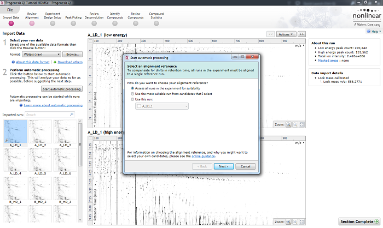Click the Browse... button
The image size is (383, 228).
point(72,55)
